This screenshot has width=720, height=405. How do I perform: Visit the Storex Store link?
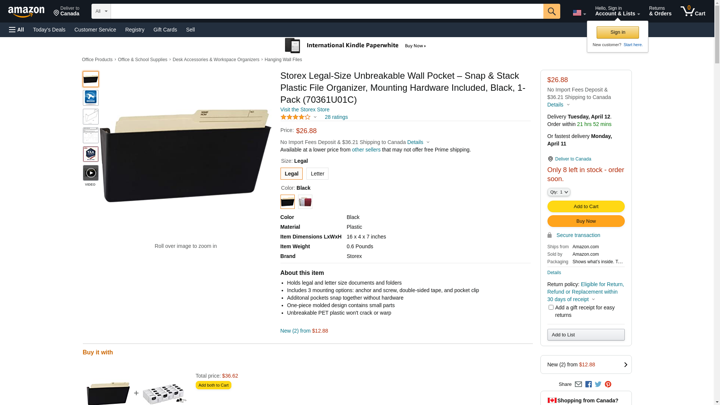click(305, 109)
